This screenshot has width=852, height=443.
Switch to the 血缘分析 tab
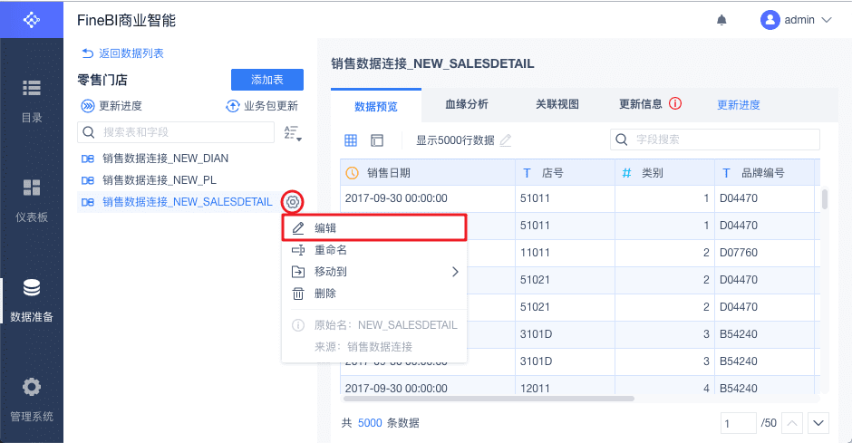467,104
